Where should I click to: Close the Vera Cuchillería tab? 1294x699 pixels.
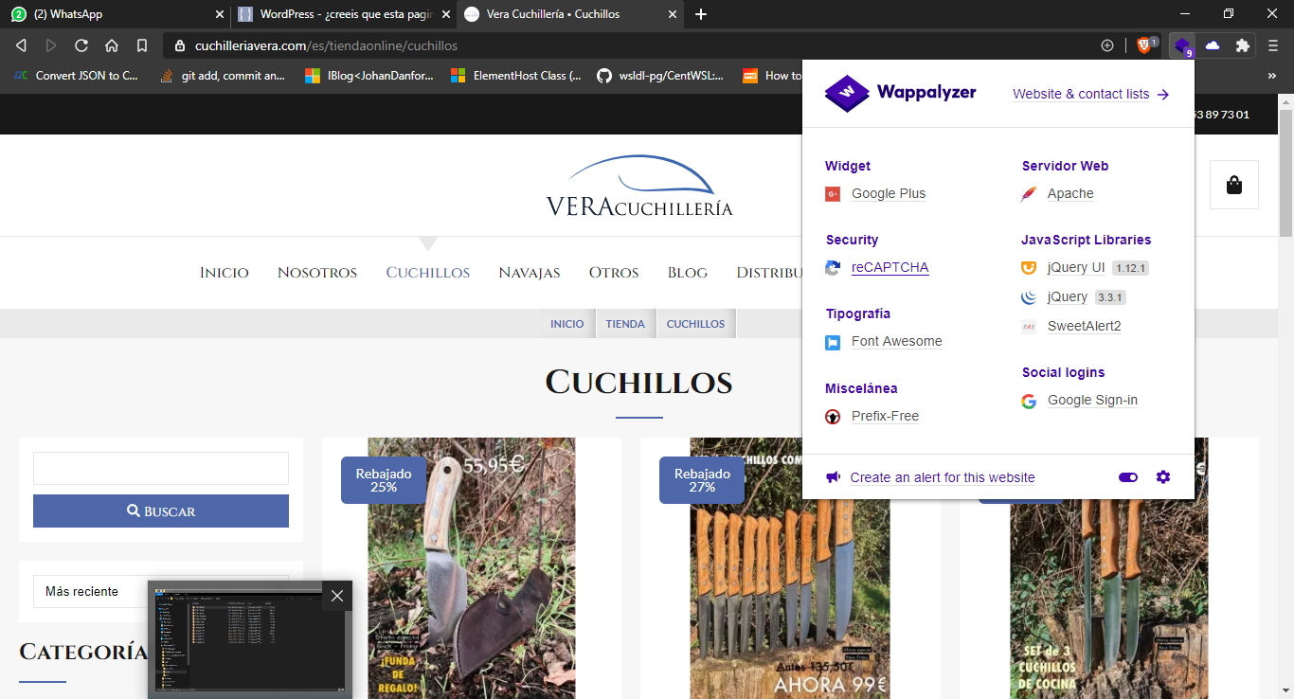673,14
